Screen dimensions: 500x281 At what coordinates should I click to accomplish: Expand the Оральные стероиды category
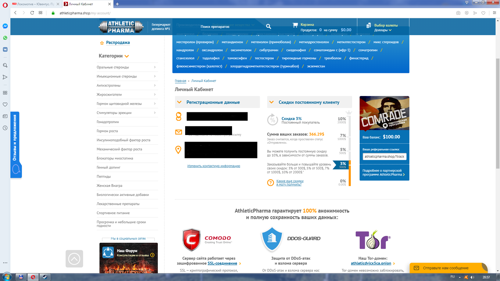coord(155,67)
